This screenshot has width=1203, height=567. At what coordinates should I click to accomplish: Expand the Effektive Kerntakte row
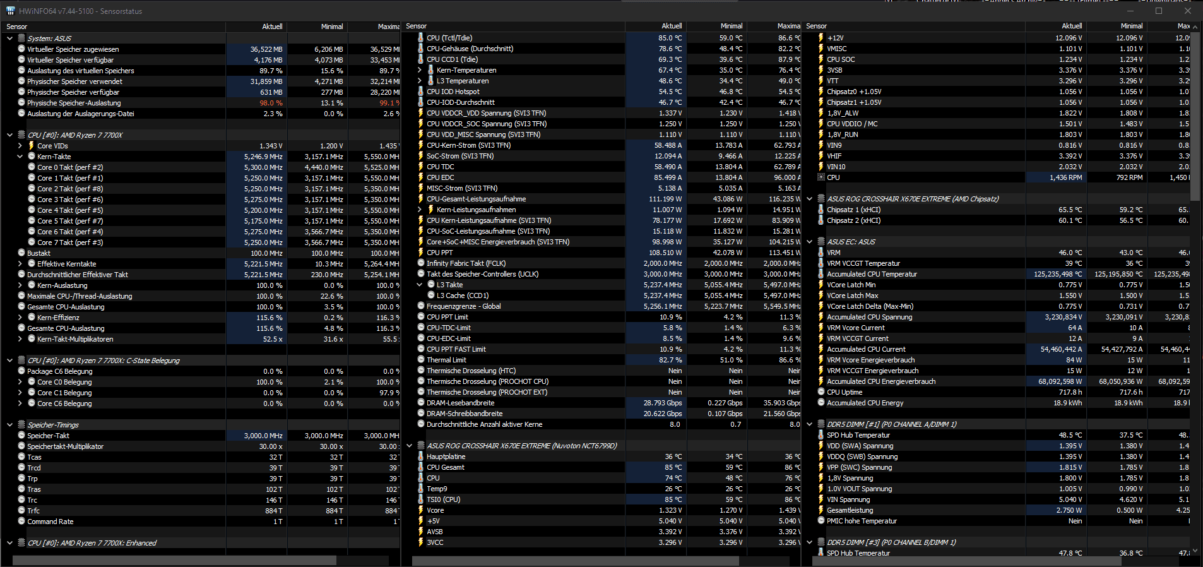20,264
